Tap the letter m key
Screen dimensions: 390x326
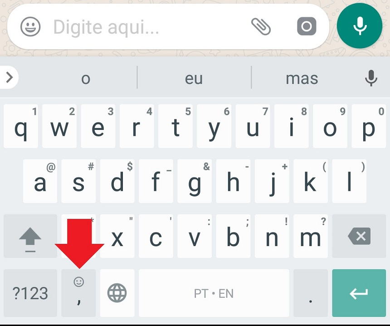(x=310, y=236)
